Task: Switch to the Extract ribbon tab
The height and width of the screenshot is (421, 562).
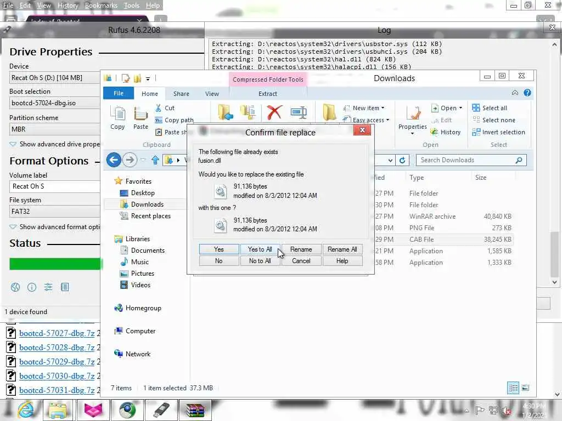Action: coord(268,93)
